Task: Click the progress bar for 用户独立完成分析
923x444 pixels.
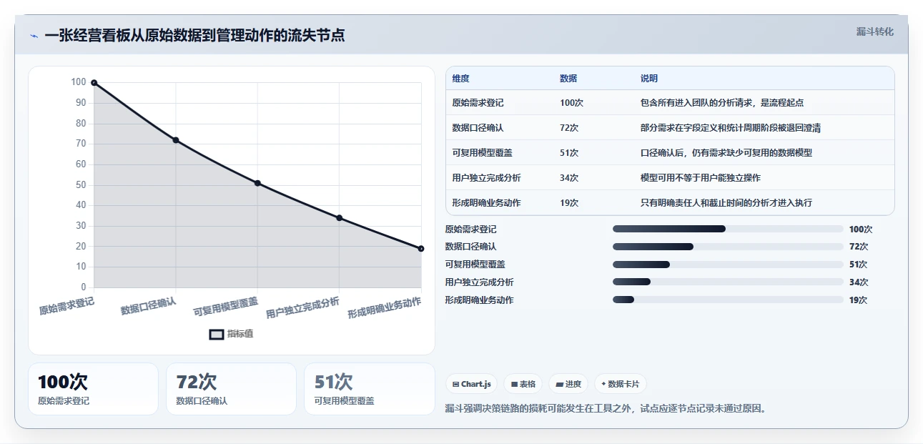Action: coord(728,282)
